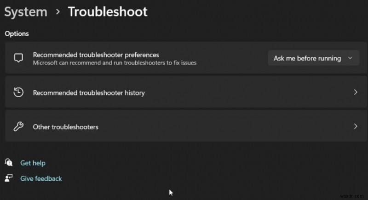The width and height of the screenshot is (368, 200).
Task: Click empty space in the Other troubleshooters row
Action: [x=221, y=127]
